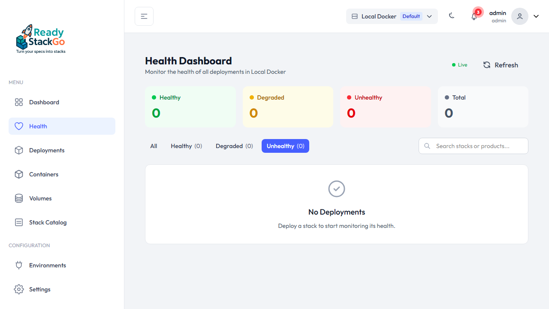
Task: Select the Volumes stacked-disks icon
Action: coord(18,198)
